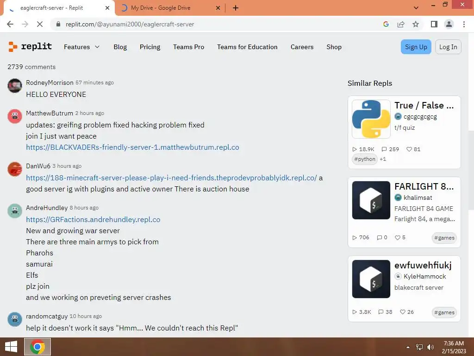Click the #games tag on ewfuwehfiukj card
The height and width of the screenshot is (356, 474).
(x=444, y=312)
